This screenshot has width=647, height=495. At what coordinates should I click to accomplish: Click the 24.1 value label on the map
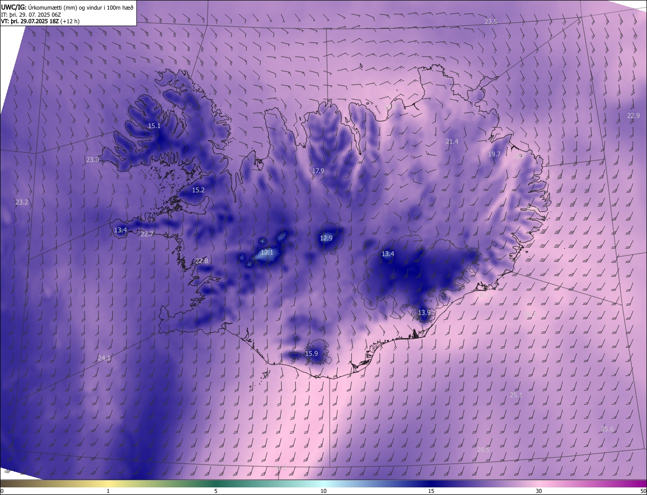click(x=104, y=358)
